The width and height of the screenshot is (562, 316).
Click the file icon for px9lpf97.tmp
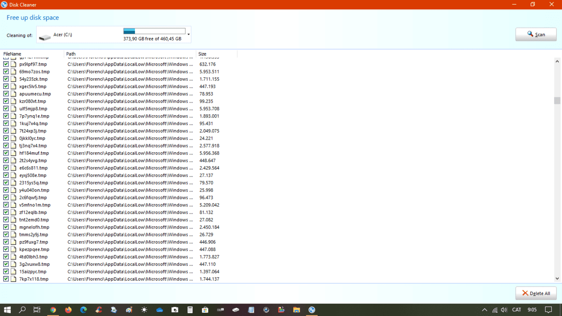pyautogui.click(x=14, y=64)
